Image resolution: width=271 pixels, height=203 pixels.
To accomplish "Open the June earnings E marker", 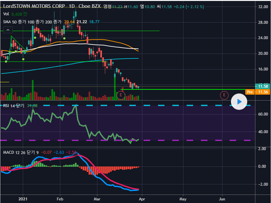I will [224, 95].
